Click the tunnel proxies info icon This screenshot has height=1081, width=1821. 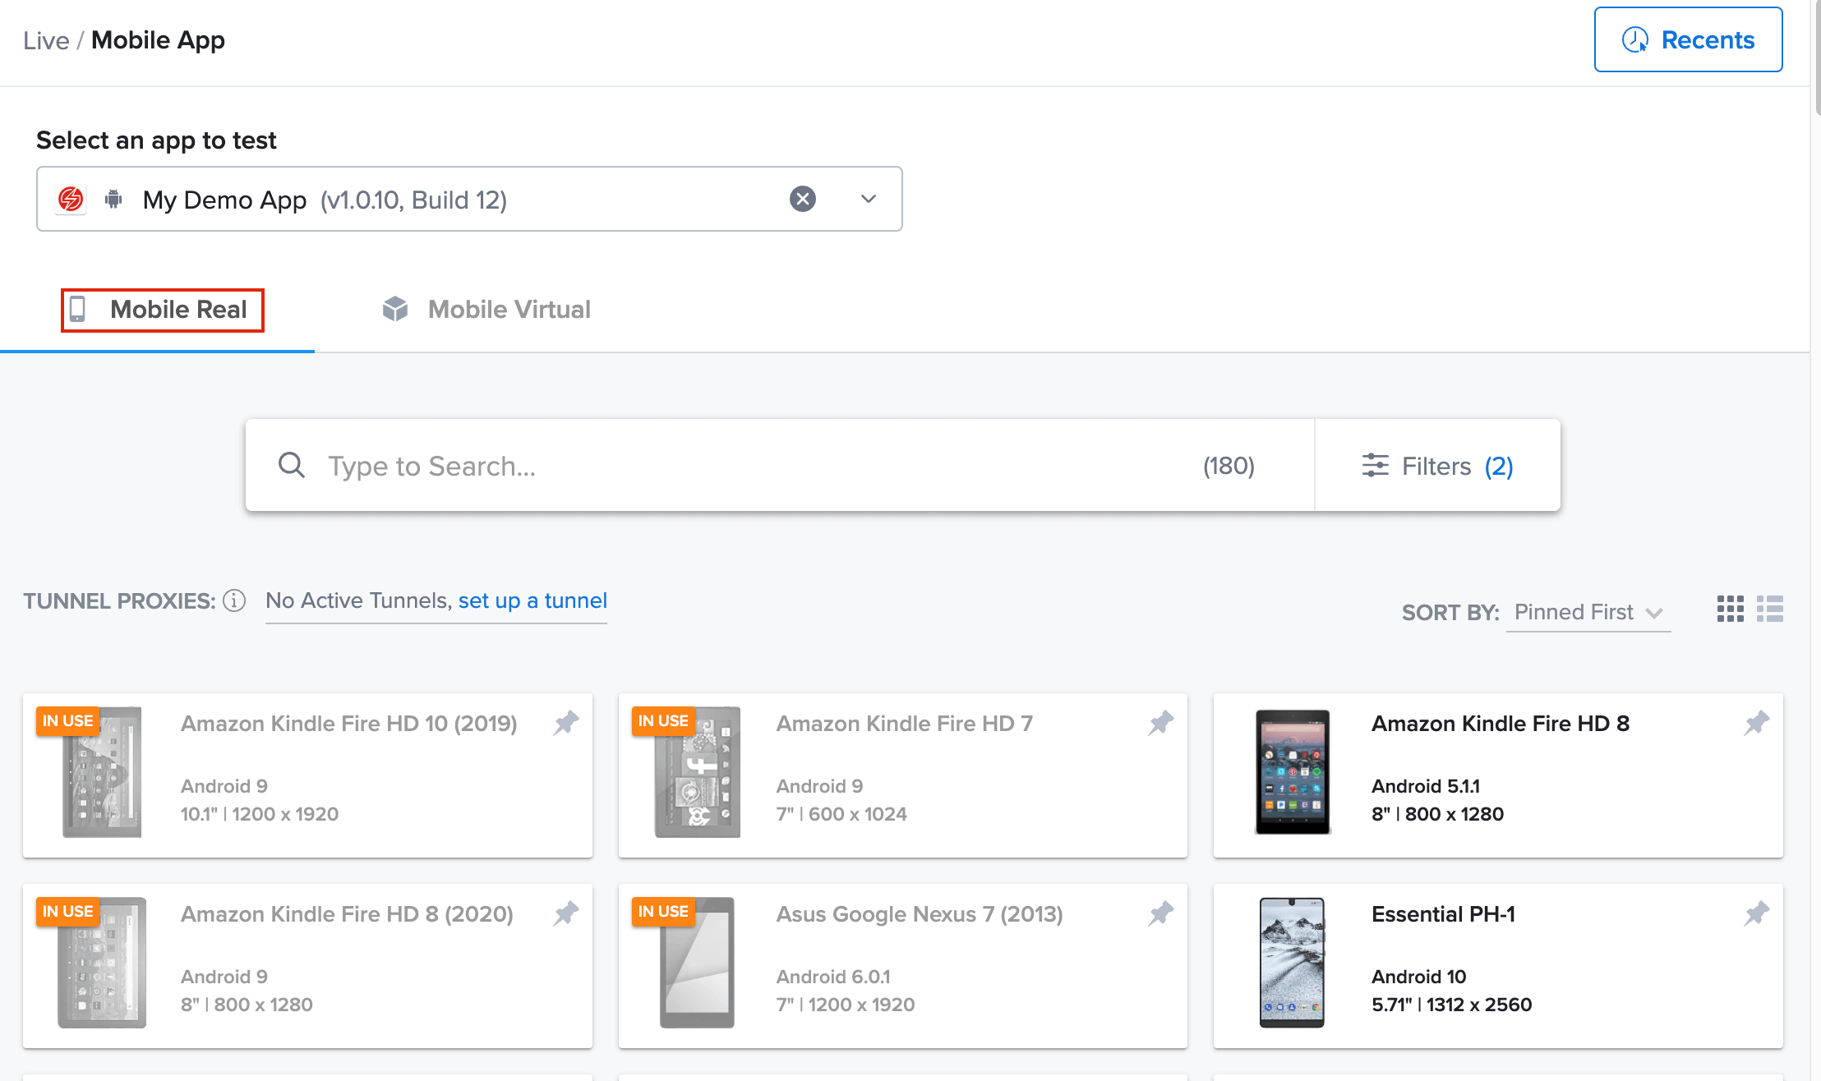coord(234,601)
